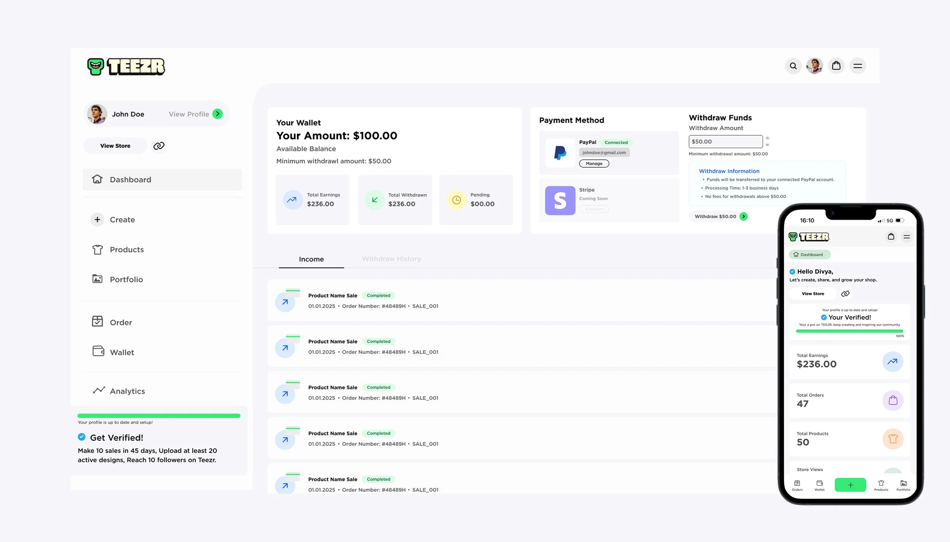This screenshot has height=542, width=950.
Task: Decrease withdraw amount with stepper down arrow
Action: (x=767, y=145)
